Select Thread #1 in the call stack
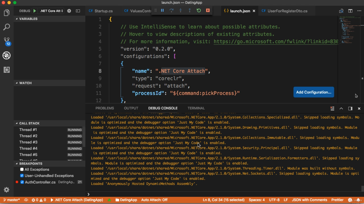This screenshot has height=204, width=364. 50,130
